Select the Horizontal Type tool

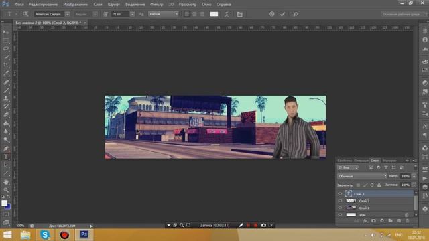coord(6,157)
